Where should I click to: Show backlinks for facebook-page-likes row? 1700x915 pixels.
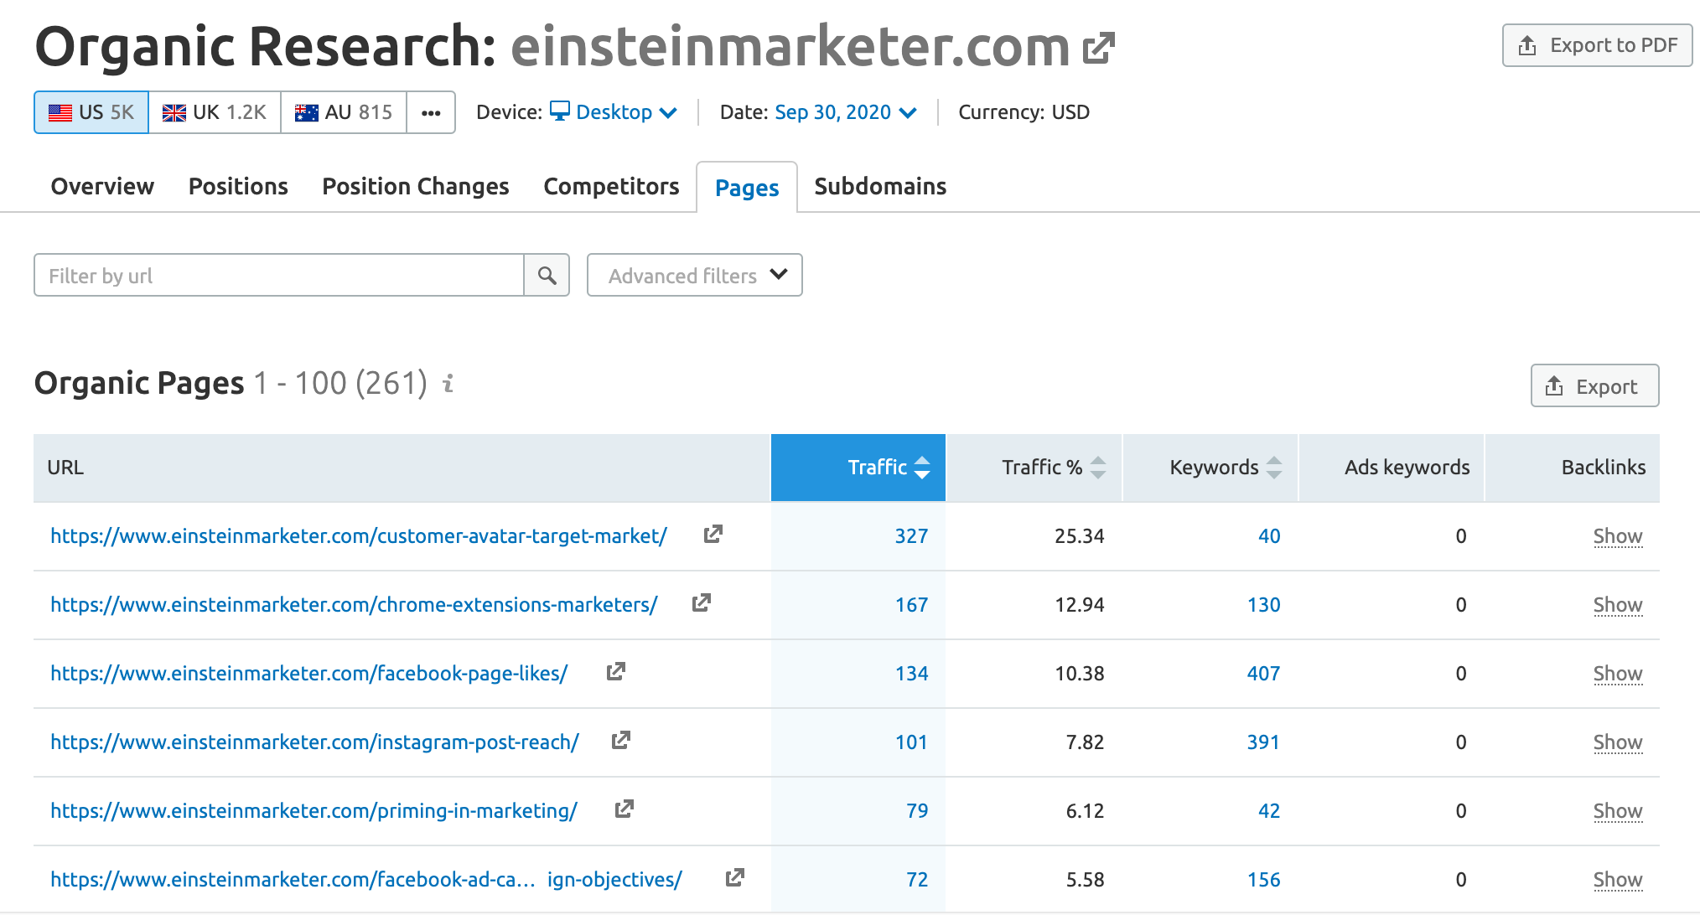coord(1618,673)
